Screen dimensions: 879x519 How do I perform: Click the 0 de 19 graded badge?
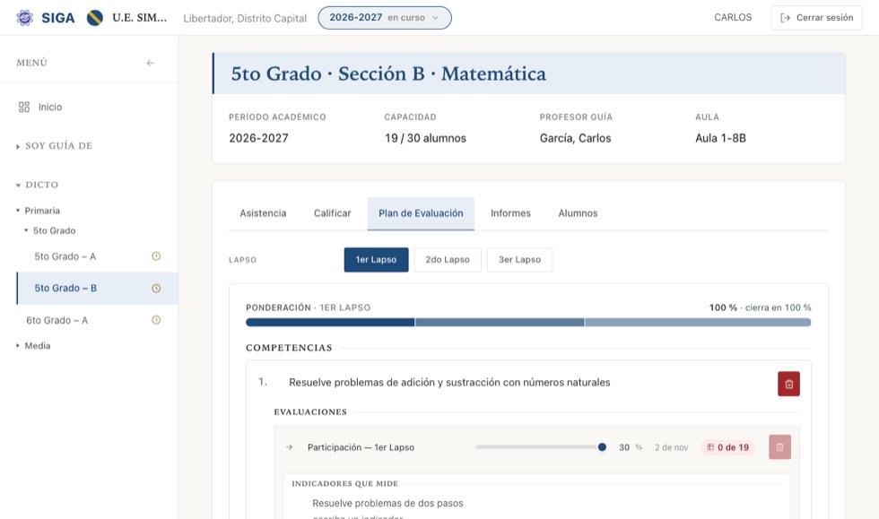point(727,447)
